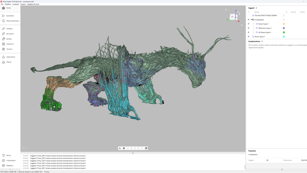Click the RAM libera status bar entry
The image size is (307, 173).
[x=8, y=172]
